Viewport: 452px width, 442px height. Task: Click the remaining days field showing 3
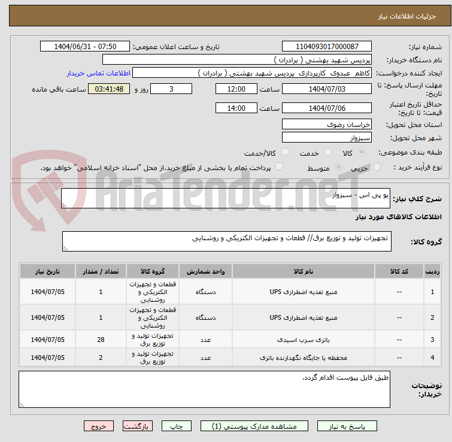(171, 89)
